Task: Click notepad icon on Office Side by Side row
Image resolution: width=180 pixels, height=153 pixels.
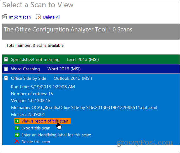Action: click(x=6, y=78)
